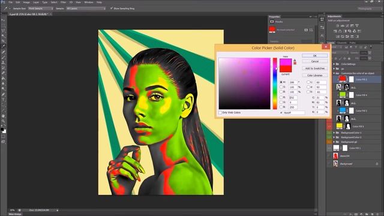384x216 pixels.
Task: Select the Clone Stamp tool
Action: (3, 62)
